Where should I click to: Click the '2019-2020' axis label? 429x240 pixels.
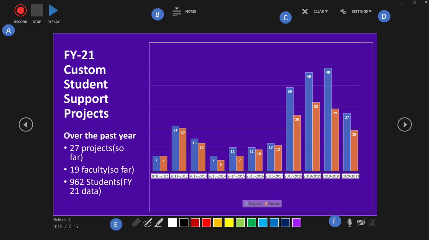[332, 176]
